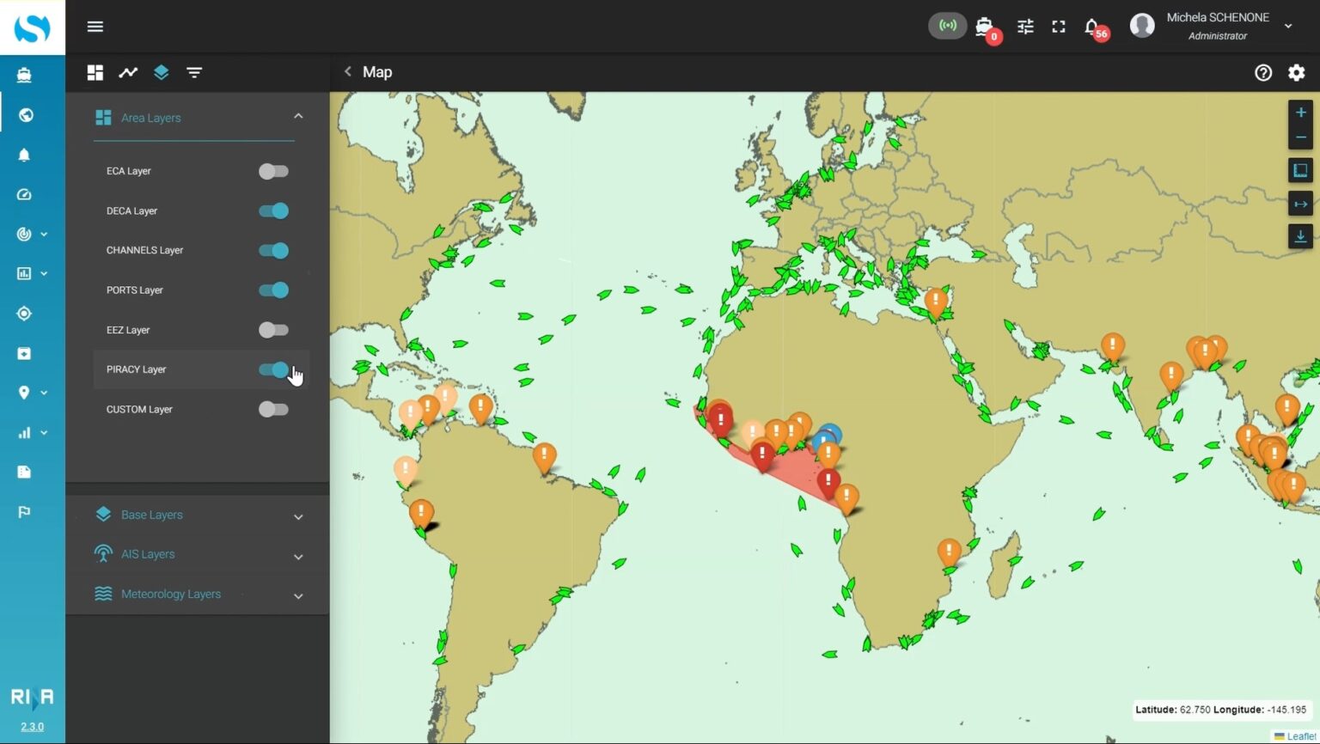Click the notifications bell icon
Viewport: 1320px width, 744px height.
[x=1091, y=27]
